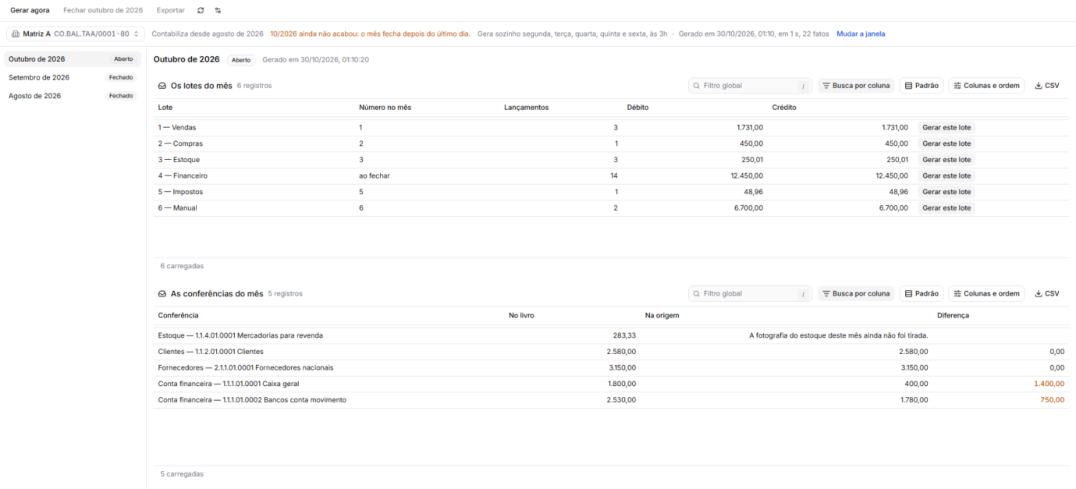The height and width of the screenshot is (489, 1076).
Task: Sort by the Lançamentos column header
Action: click(x=526, y=108)
